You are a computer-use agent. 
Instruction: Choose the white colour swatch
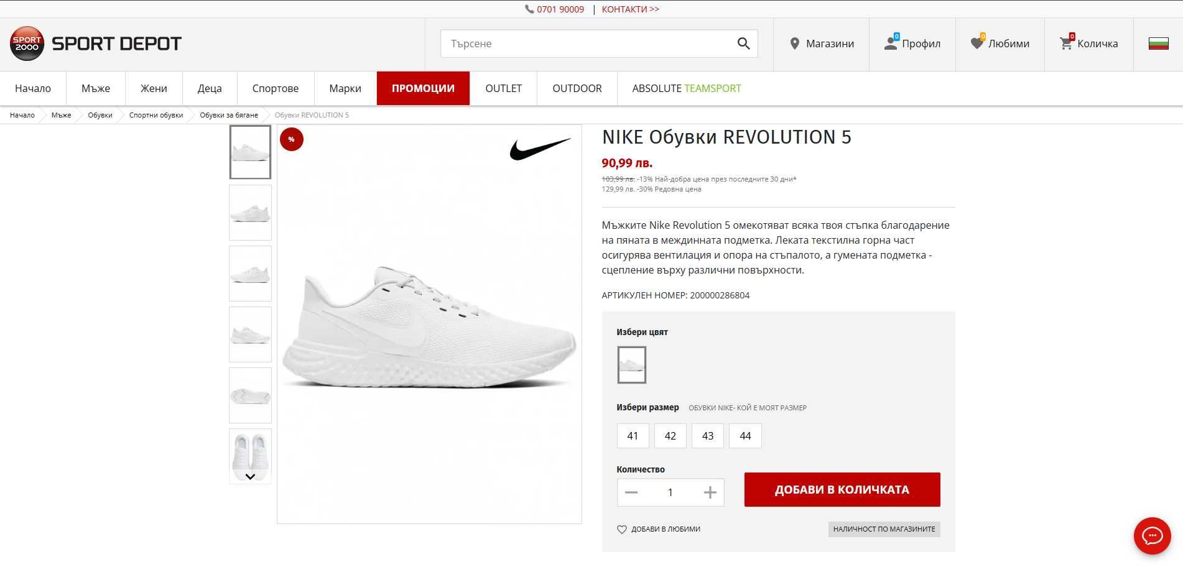[631, 365]
